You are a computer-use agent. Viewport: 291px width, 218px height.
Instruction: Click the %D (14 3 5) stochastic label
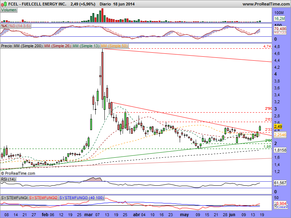20,26
